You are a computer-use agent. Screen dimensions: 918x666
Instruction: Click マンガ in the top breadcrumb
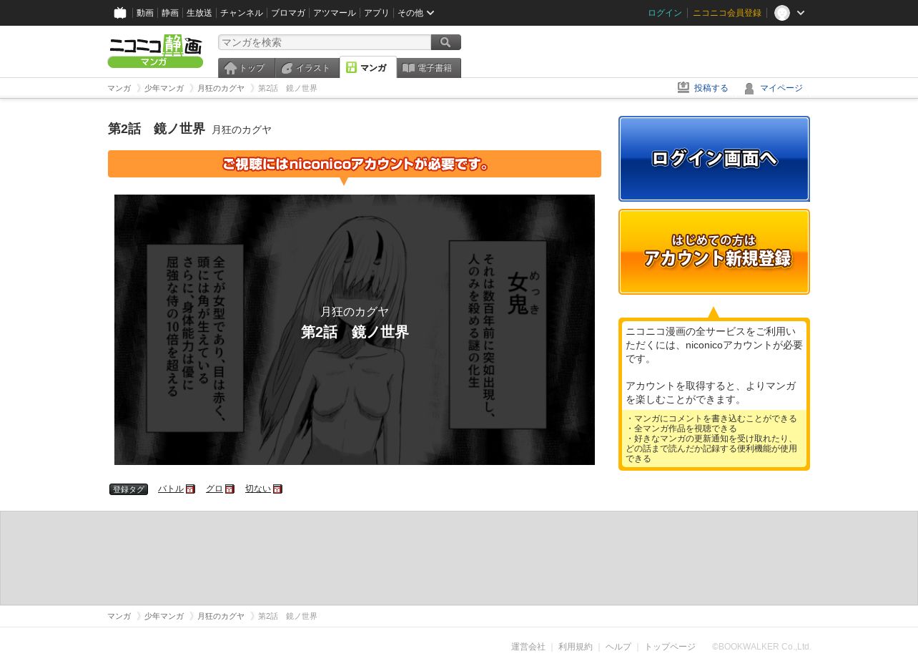[x=119, y=88]
